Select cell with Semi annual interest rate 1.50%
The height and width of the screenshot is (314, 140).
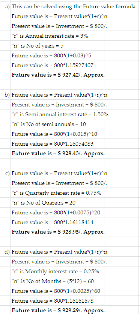tap(60, 115)
